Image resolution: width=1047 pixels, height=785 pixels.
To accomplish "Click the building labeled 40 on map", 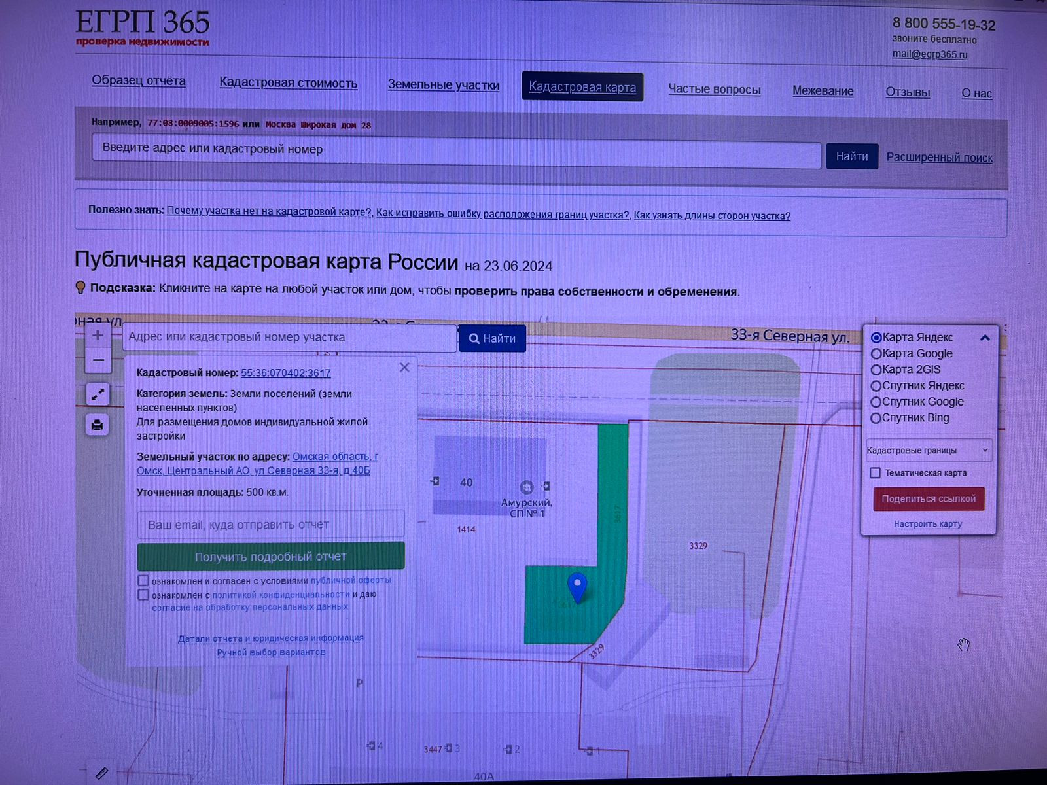I will click(489, 476).
